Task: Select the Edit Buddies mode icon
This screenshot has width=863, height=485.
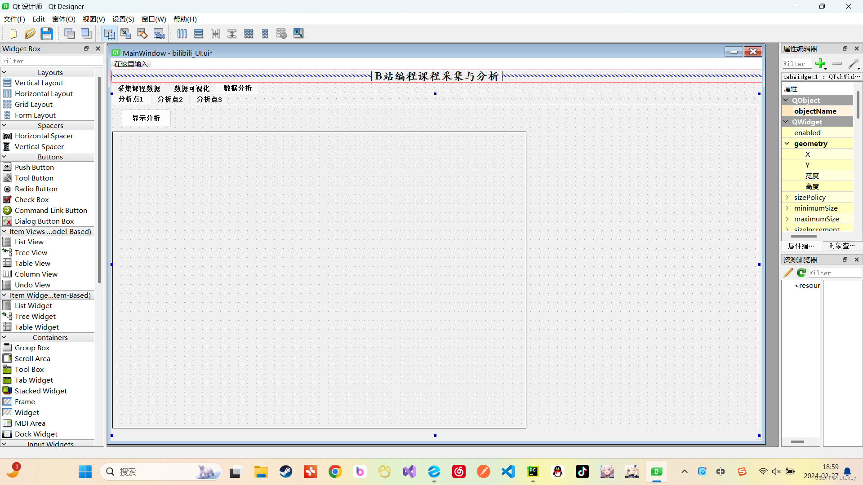Action: point(142,34)
